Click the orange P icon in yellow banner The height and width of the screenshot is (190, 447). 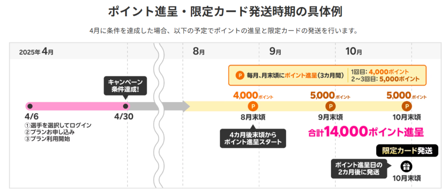tap(240, 76)
